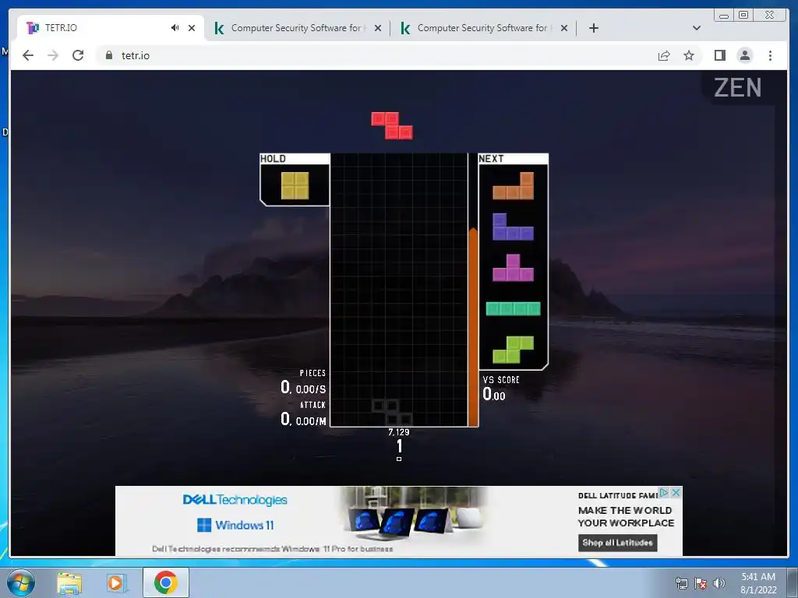Switch to second Computer Security Software tab
Screen dimensions: 798x598
pyautogui.click(x=482, y=28)
